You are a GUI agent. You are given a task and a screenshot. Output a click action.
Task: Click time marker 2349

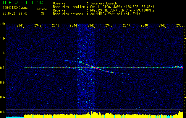162,25
